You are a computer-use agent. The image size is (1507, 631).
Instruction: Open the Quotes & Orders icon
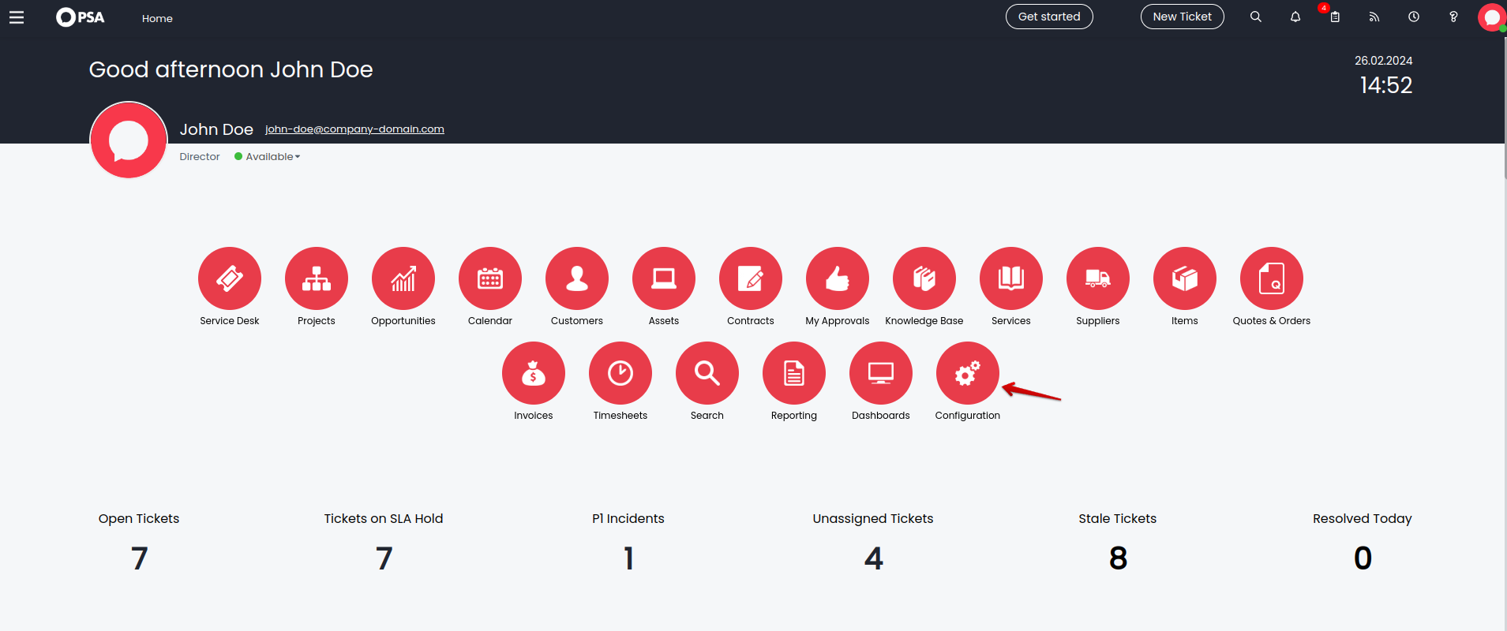coord(1272,278)
